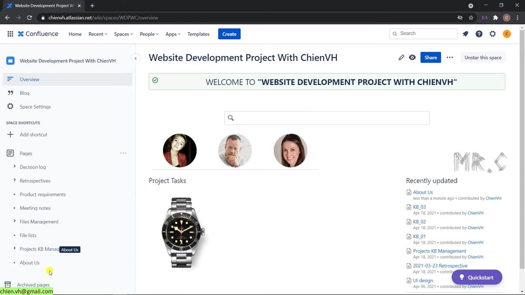
Task: Open About Us page in sidebar tree
Action: [30, 263]
